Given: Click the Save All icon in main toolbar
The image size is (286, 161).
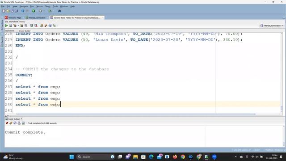Looking at the screenshot, I should [16, 11].
